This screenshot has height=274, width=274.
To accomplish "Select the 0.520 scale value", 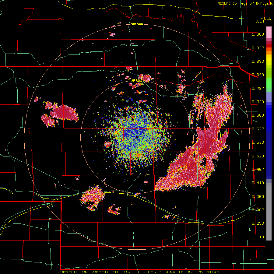I will pyautogui.click(x=258, y=156).
